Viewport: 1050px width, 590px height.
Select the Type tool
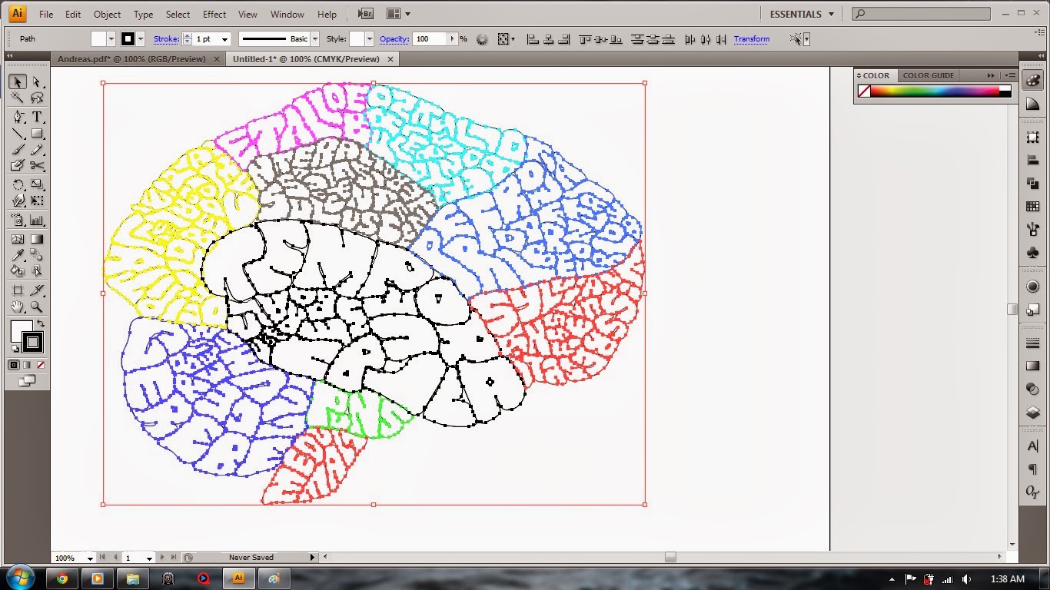click(36, 117)
